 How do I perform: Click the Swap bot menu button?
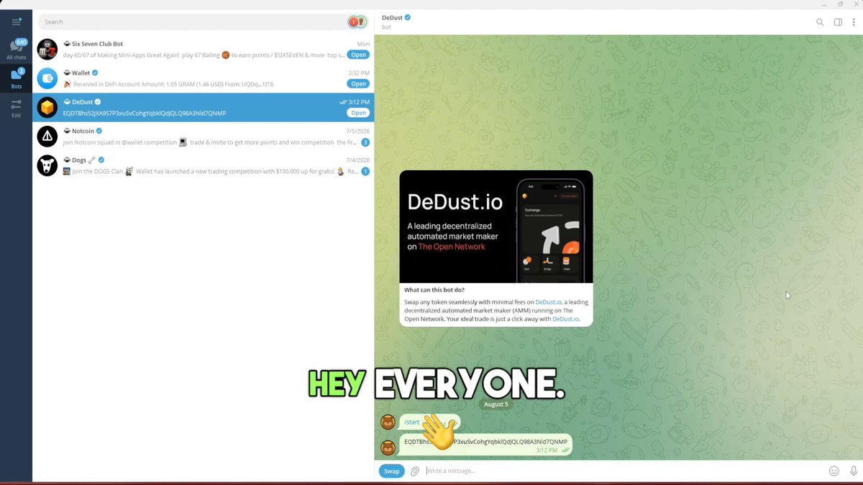tap(391, 471)
